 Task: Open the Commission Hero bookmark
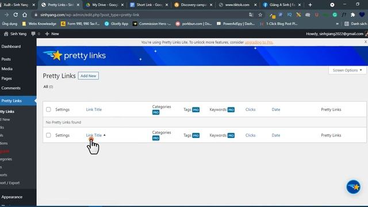pyautogui.click(x=152, y=24)
